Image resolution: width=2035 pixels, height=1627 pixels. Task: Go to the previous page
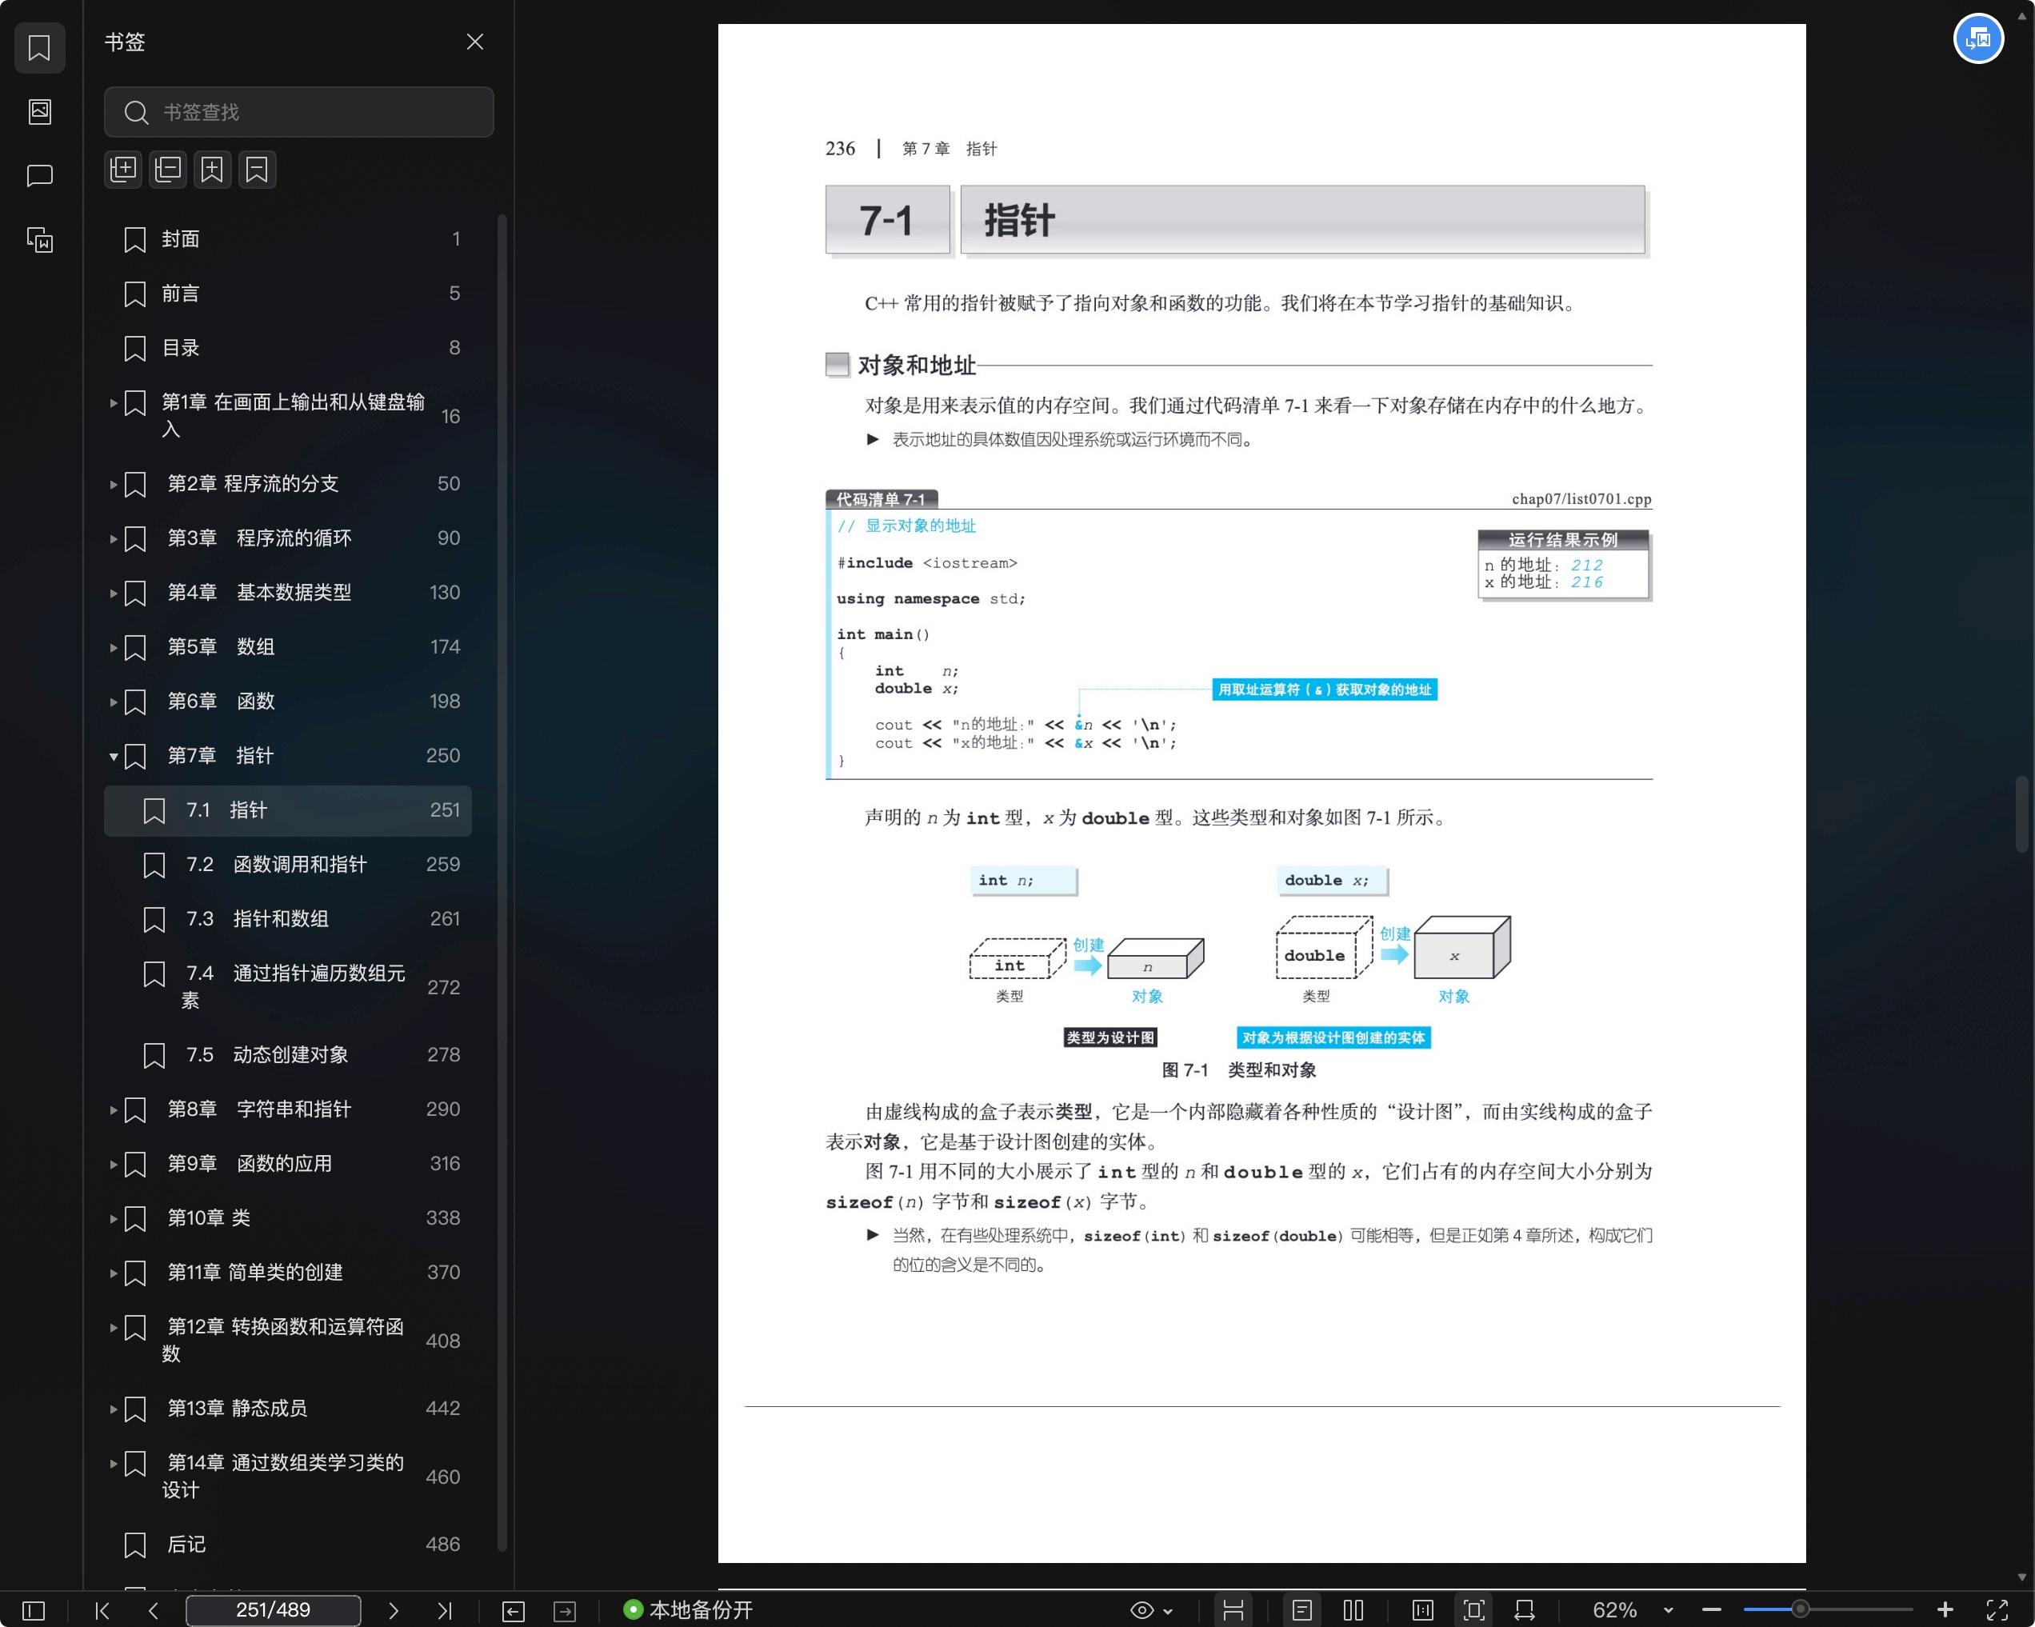tap(154, 1610)
